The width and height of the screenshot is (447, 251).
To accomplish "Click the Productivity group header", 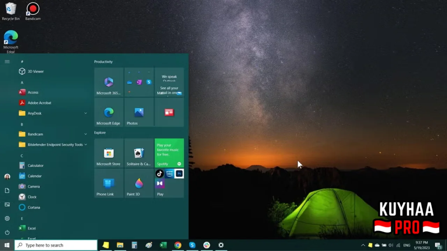I will click(103, 62).
